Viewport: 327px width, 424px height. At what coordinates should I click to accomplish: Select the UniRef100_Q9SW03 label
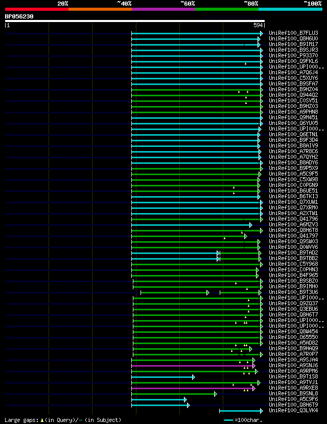[x=294, y=242]
